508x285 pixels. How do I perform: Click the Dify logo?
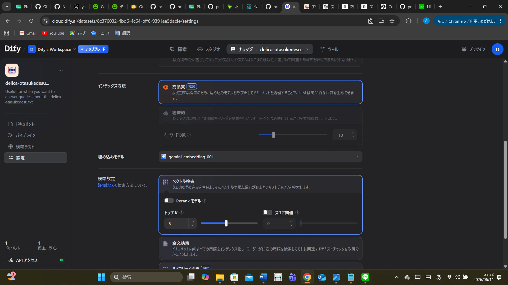click(12, 49)
